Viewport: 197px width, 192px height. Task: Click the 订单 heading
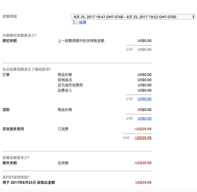[x=6, y=74]
